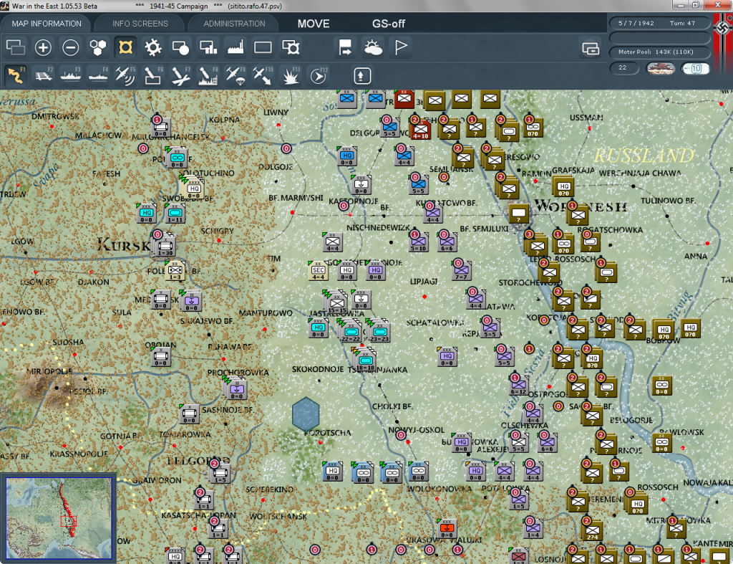Click the '22' counter field
Image resolution: width=733 pixels, height=564 pixels.
(x=624, y=68)
